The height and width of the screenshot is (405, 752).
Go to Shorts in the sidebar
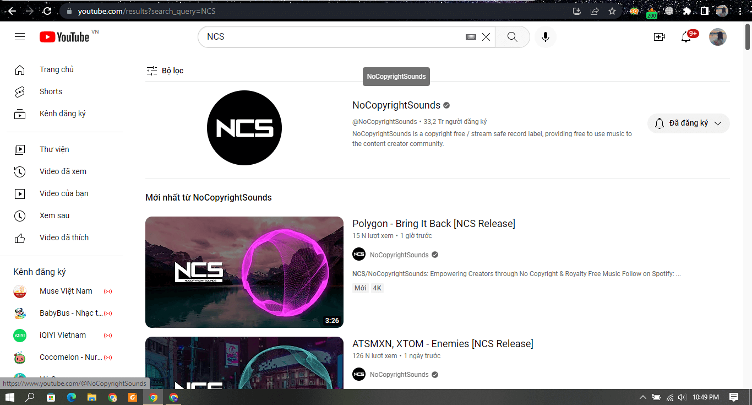[51, 91]
